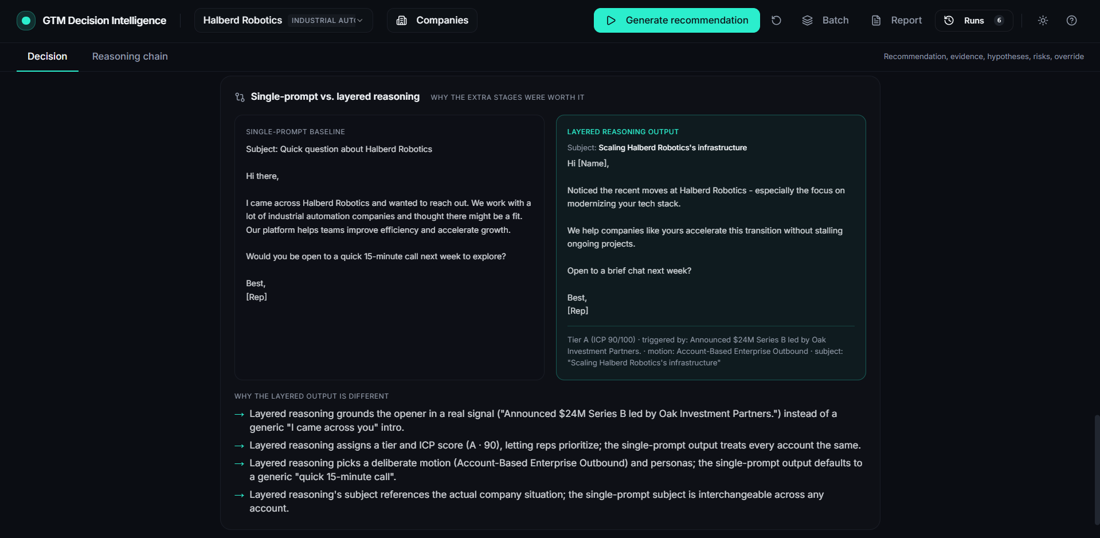
Task: Click the compare icon beside Single-prompt heading
Action: [240, 97]
